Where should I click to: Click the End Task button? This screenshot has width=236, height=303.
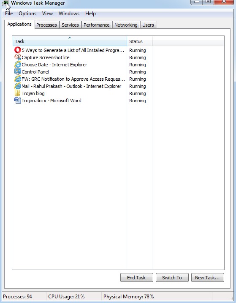point(136,278)
